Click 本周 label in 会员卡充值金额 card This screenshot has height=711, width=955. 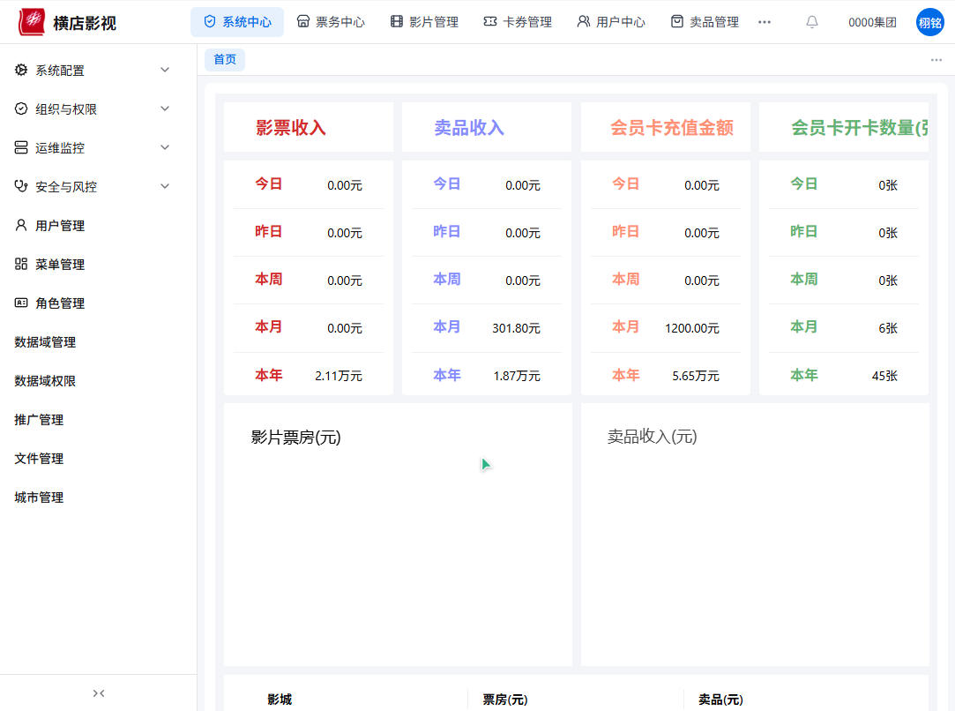pyautogui.click(x=625, y=279)
